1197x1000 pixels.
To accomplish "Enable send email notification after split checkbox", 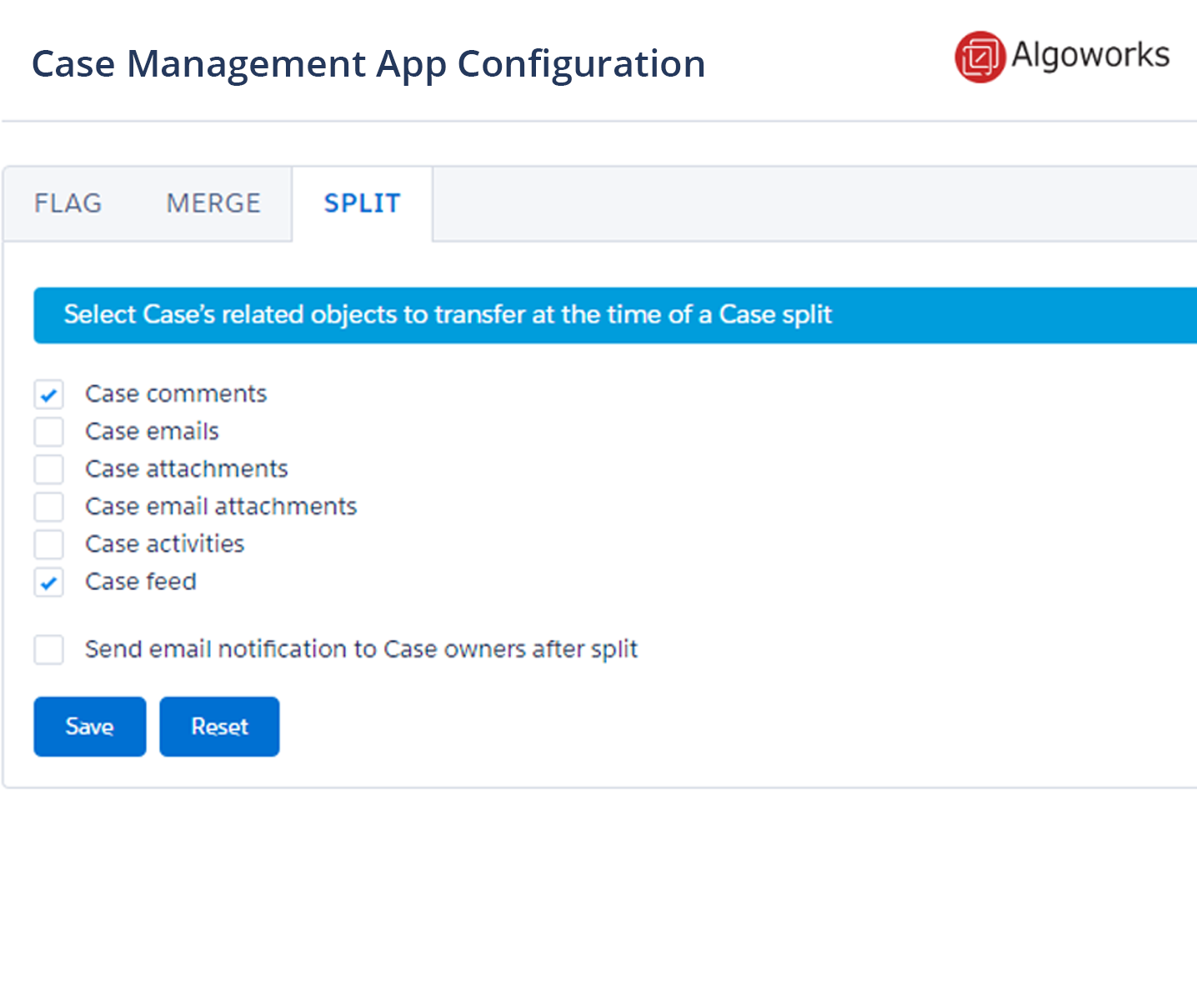I will pos(49,649).
